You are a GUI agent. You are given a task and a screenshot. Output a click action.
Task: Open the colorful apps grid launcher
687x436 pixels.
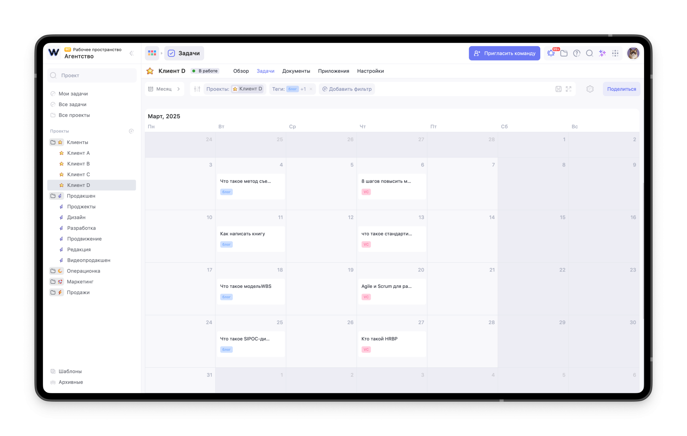(152, 53)
